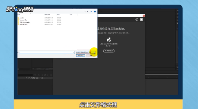Open the Adobe After Effects file format dropdown
Viewport: 198px width, 109px height.
[86, 52]
